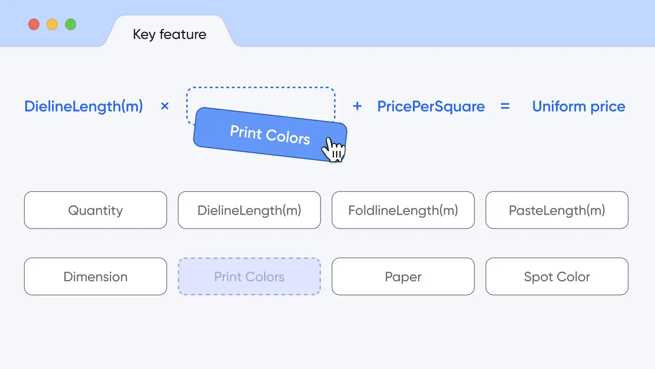The height and width of the screenshot is (369, 655).
Task: Click the dragged blue Print Colors chip
Action: point(270,135)
